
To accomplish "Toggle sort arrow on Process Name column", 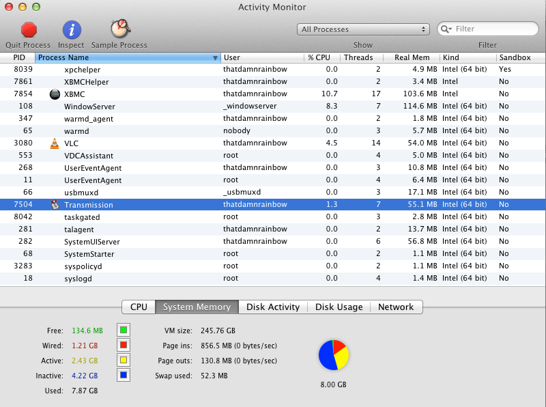I will click(x=215, y=58).
